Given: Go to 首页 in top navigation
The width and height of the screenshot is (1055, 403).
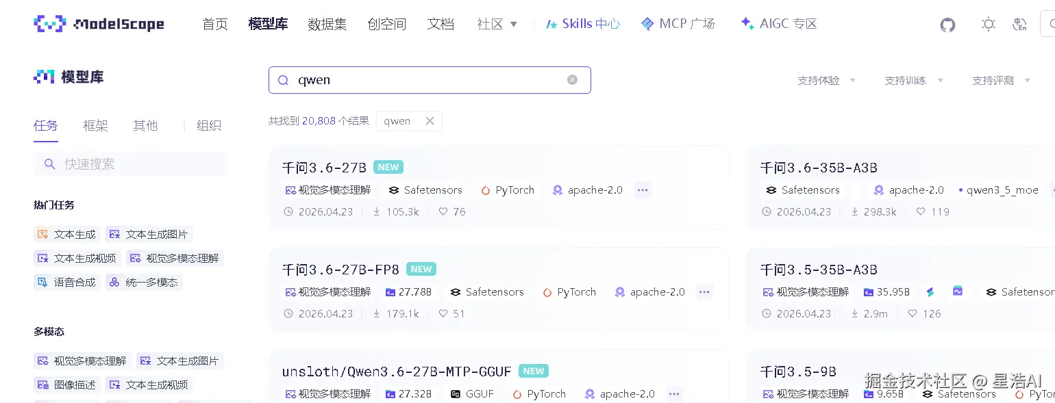Looking at the screenshot, I should click(215, 24).
